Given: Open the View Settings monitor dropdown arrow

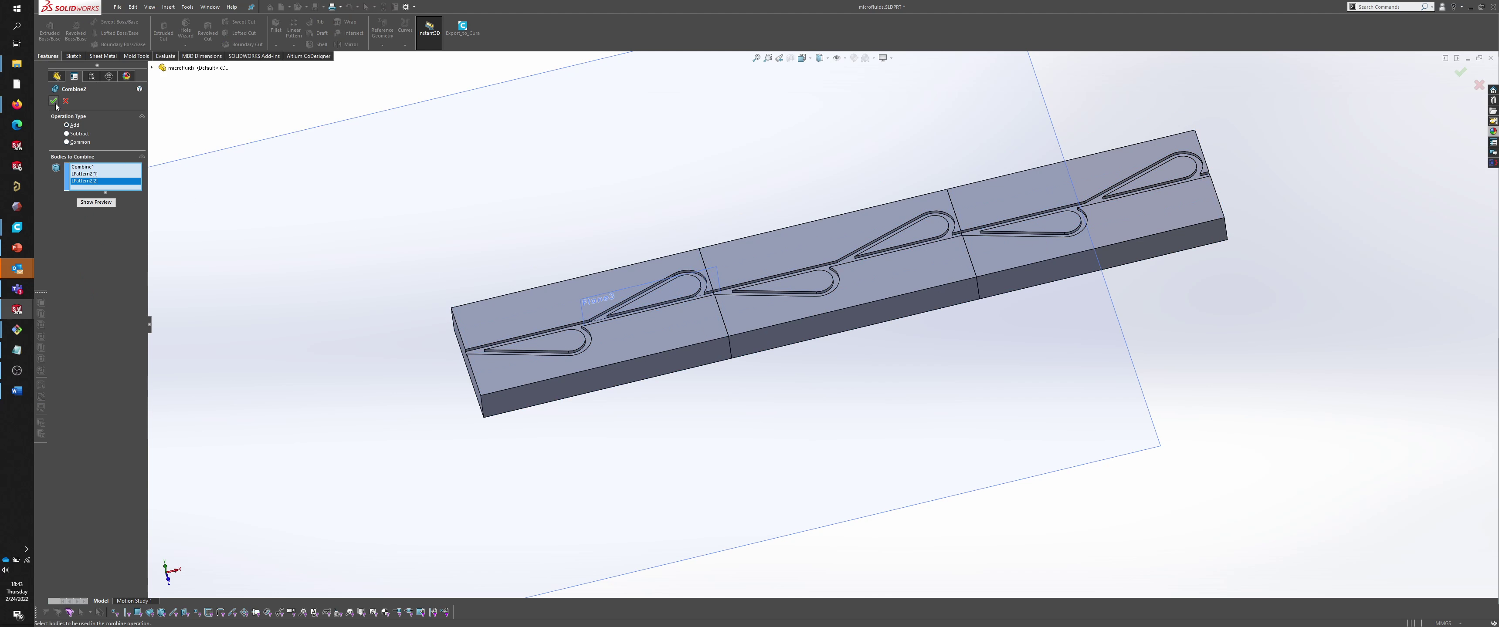Looking at the screenshot, I should [x=892, y=58].
